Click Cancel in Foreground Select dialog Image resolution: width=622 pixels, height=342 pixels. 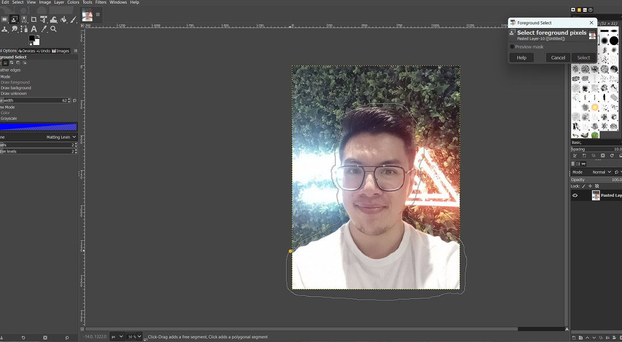558,58
